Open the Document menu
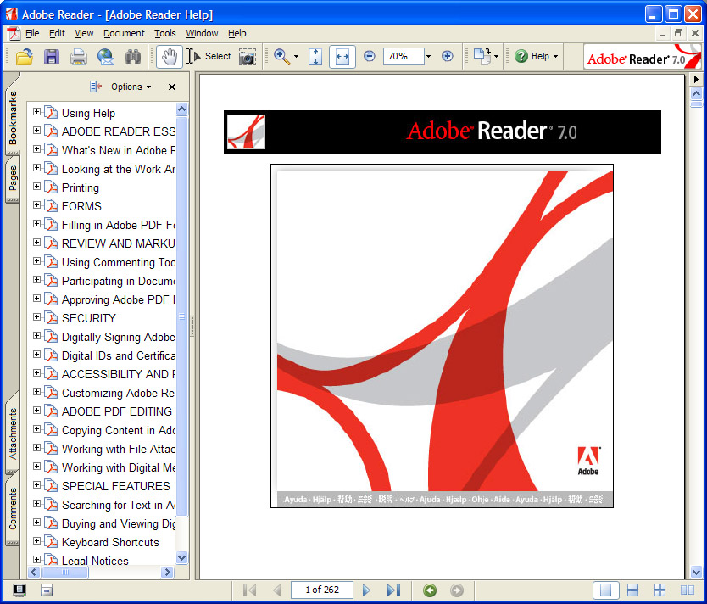The image size is (707, 604). click(x=124, y=33)
